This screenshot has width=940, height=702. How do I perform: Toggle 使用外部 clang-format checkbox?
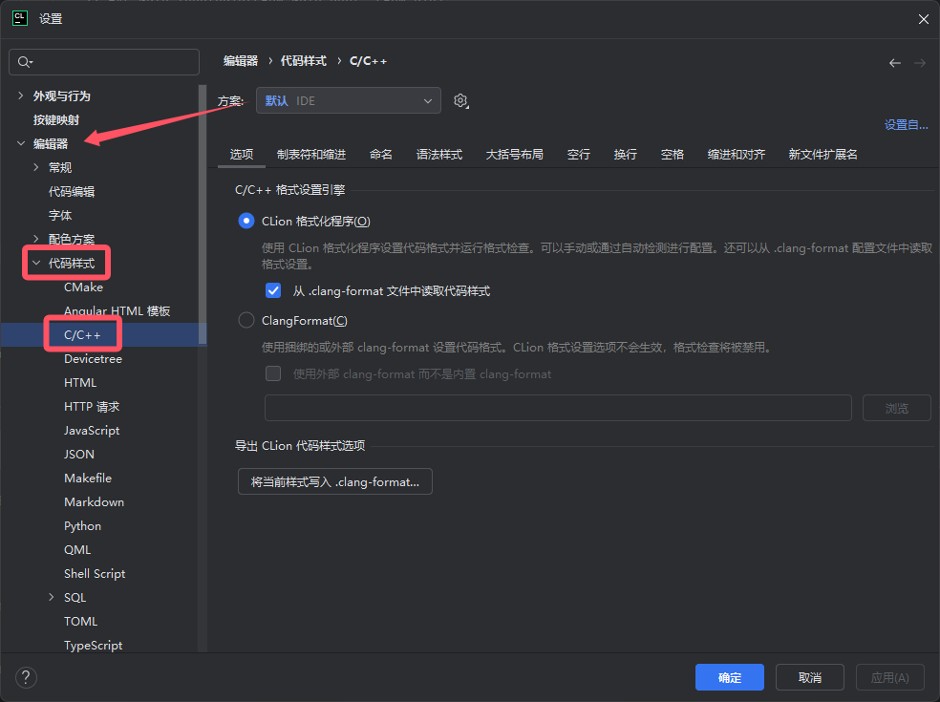pyautogui.click(x=273, y=373)
